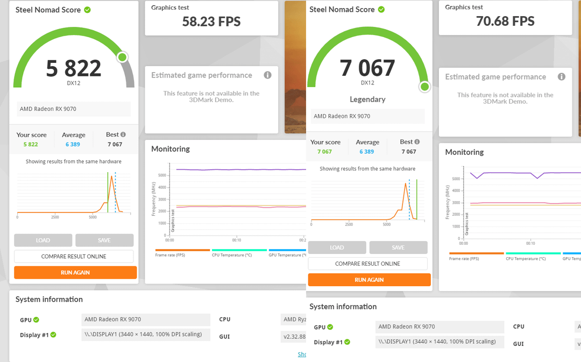Click the green checkmark beside the 7 067 Steel Nomad Score title
The image size is (581, 362).
381,10
